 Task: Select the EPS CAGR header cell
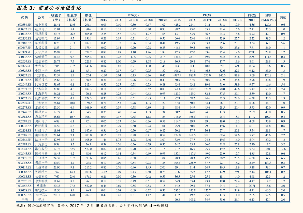tap(268, 18)
